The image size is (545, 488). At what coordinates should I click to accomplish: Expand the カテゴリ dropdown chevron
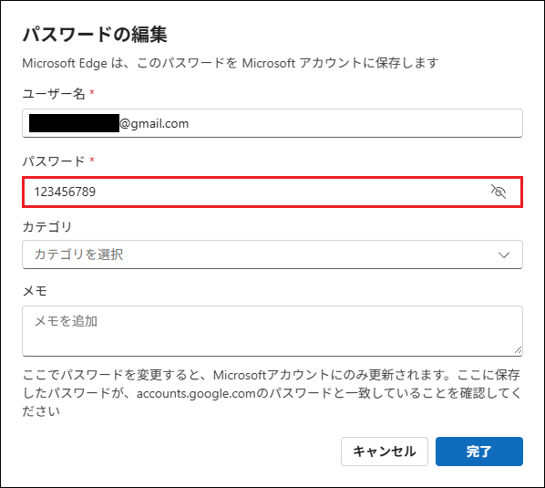click(x=504, y=255)
